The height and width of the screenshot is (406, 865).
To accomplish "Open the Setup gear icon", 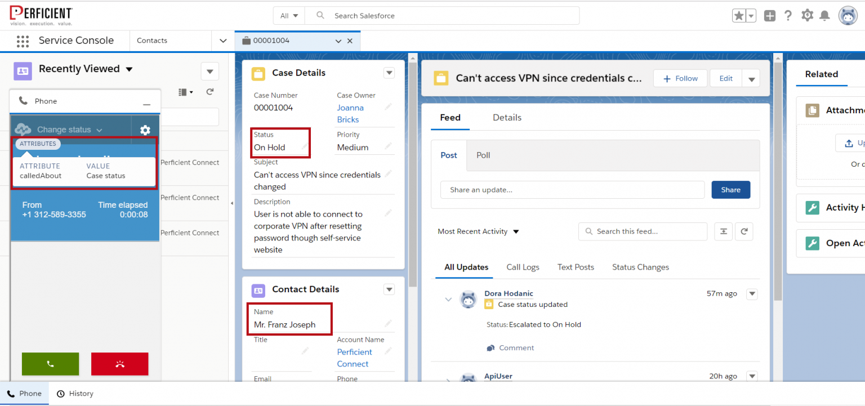I will click(x=806, y=15).
